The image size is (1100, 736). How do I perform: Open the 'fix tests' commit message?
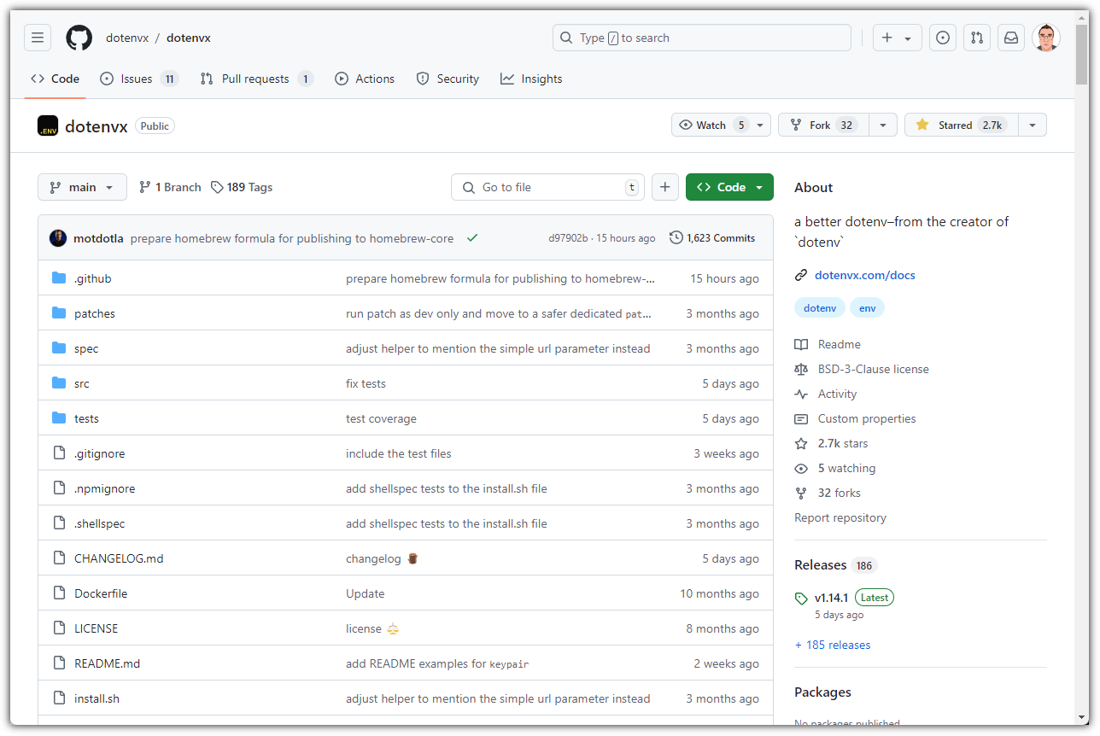pos(366,383)
